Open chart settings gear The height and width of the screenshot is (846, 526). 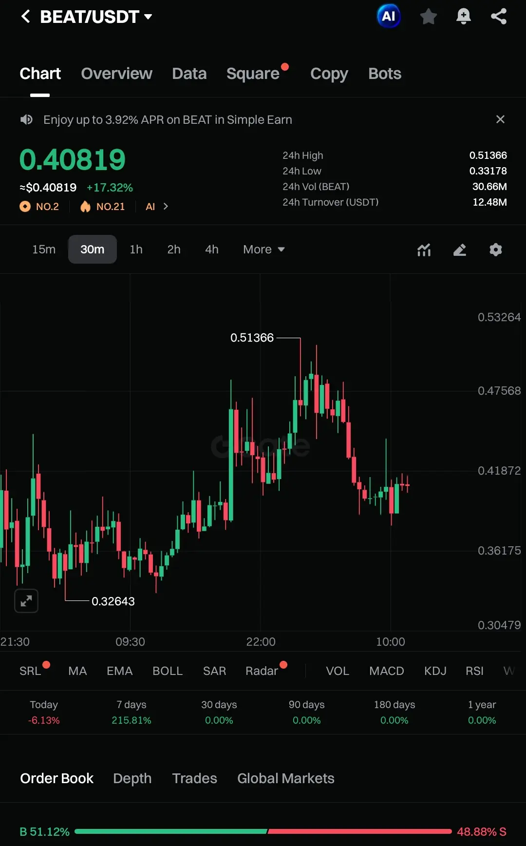tap(496, 250)
